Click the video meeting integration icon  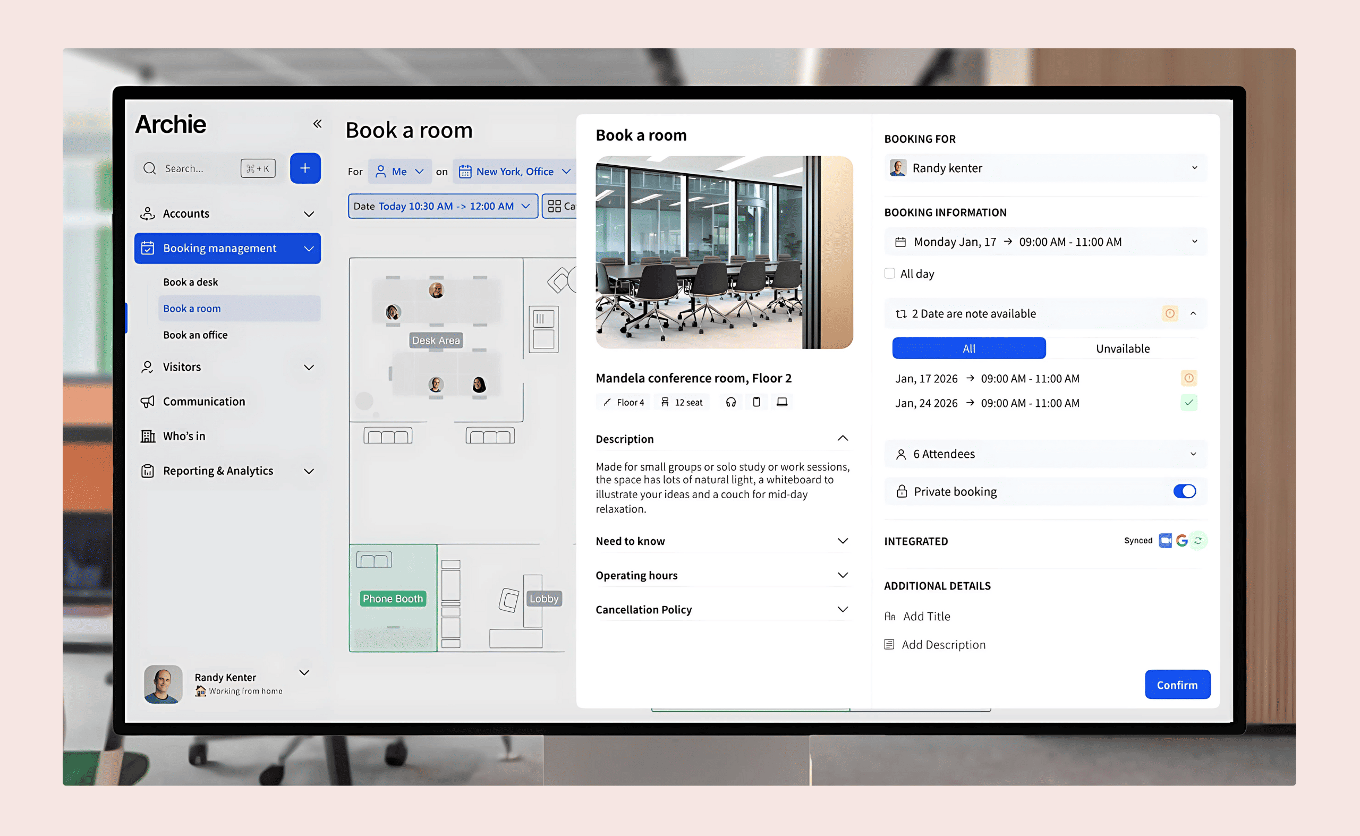(x=1166, y=540)
